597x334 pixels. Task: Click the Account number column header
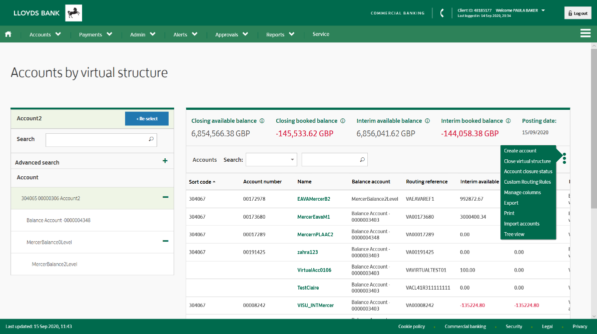pos(262,182)
